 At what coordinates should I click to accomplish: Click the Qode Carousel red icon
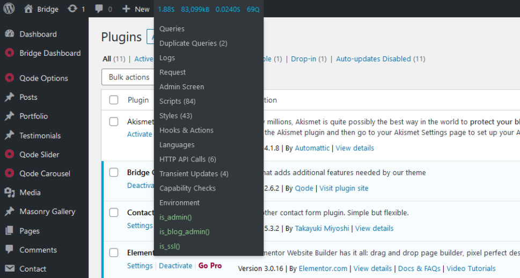[10, 173]
